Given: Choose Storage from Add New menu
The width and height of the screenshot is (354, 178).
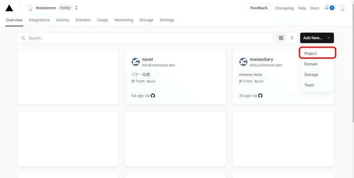Looking at the screenshot, I should pos(317,75).
